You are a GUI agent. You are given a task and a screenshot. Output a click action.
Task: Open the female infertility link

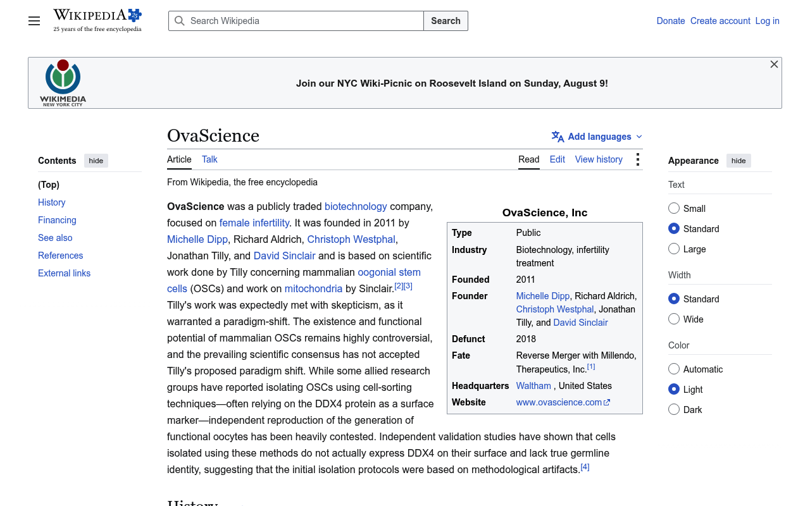(254, 223)
